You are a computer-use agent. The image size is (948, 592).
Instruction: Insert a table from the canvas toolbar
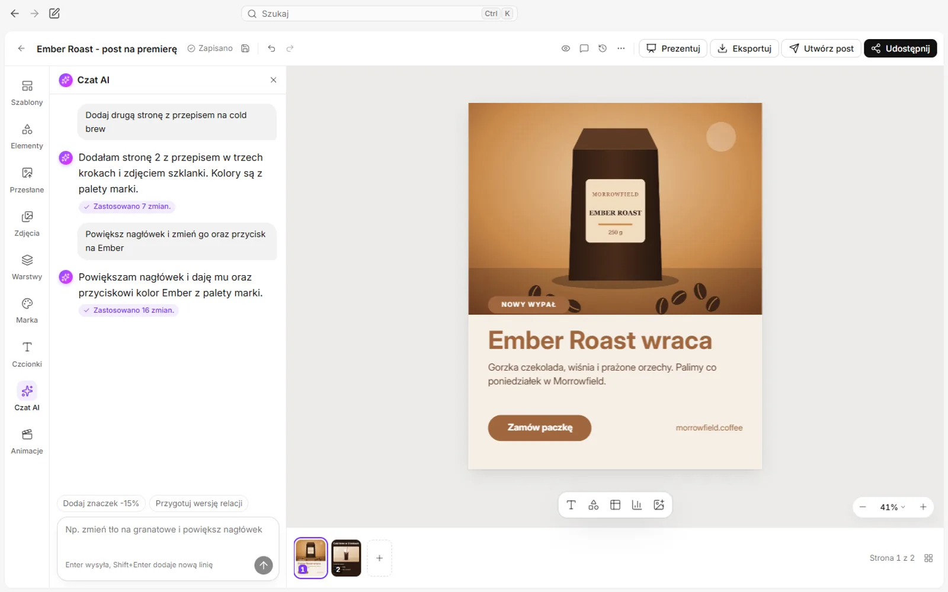point(615,505)
